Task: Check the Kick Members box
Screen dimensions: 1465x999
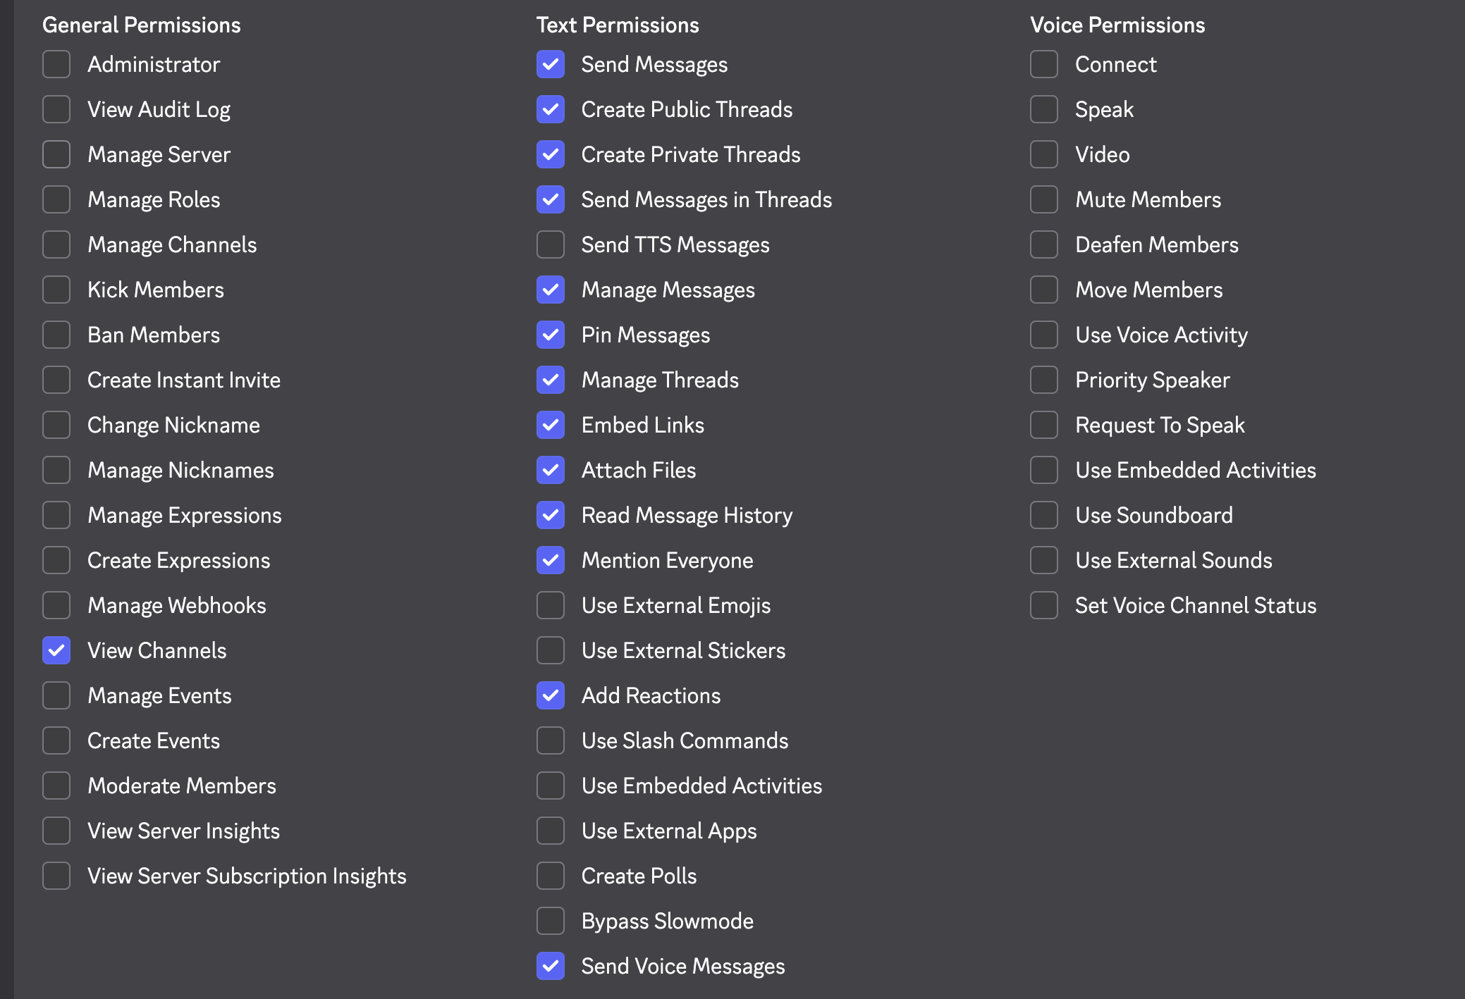Action: 56,290
